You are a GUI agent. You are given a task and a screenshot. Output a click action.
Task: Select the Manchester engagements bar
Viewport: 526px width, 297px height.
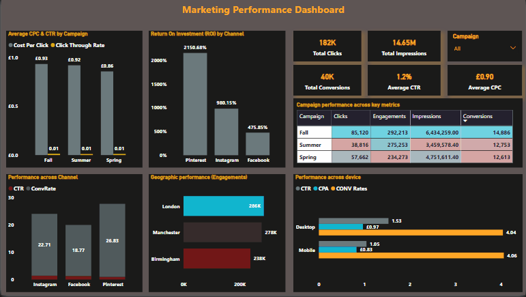coord(222,232)
